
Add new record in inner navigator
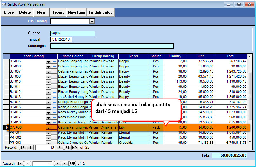[x=75, y=147]
